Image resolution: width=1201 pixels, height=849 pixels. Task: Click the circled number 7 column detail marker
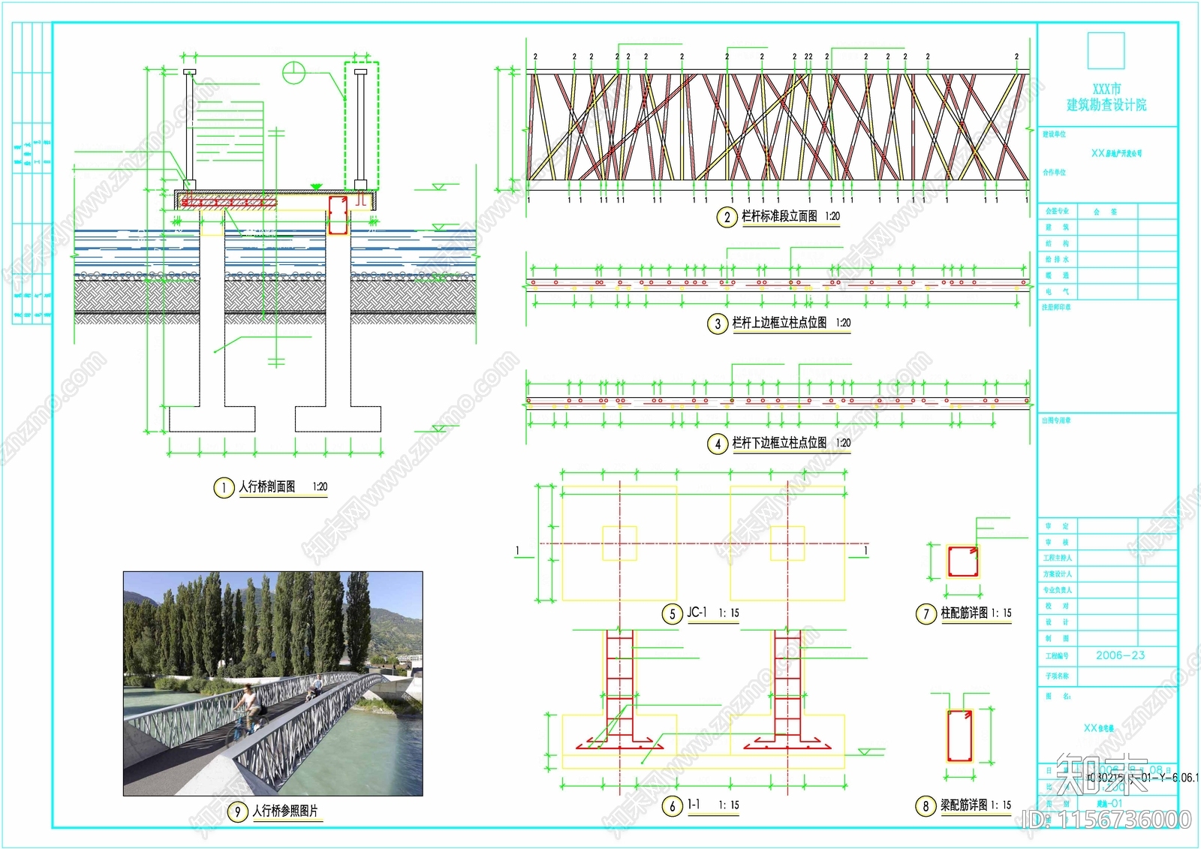pyautogui.click(x=926, y=614)
